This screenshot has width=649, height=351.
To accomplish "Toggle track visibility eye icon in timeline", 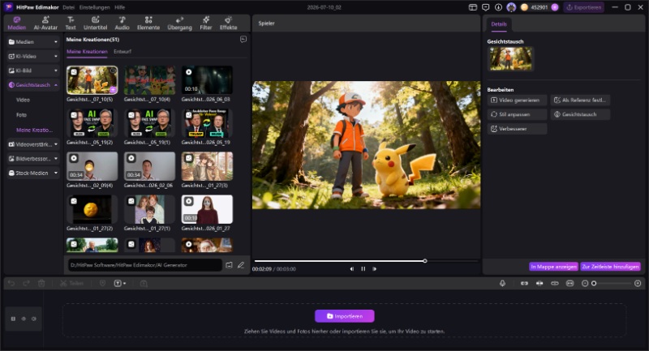I will point(24,319).
